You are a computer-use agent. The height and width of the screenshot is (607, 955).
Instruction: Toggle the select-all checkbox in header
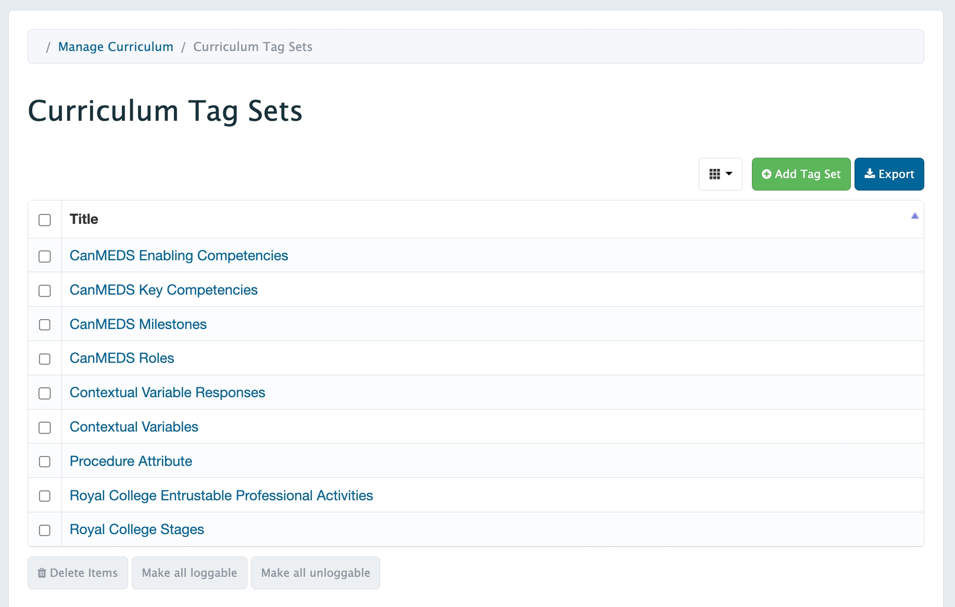(x=45, y=220)
